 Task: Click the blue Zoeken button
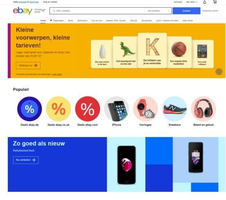point(186,11)
